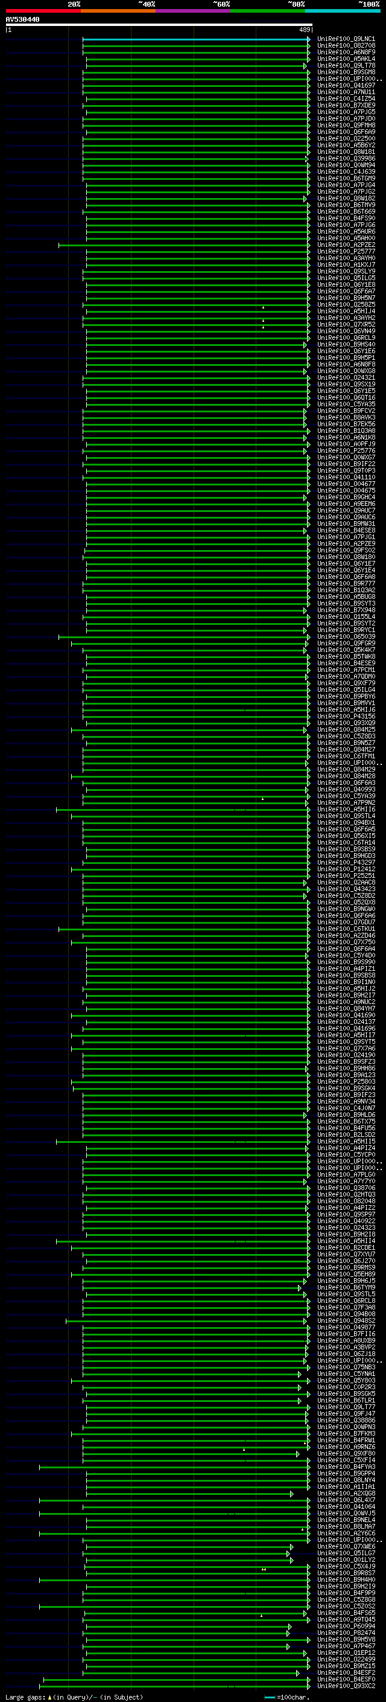Click the green ~80% legend segment
The image size is (386, 1702).
[268, 11]
